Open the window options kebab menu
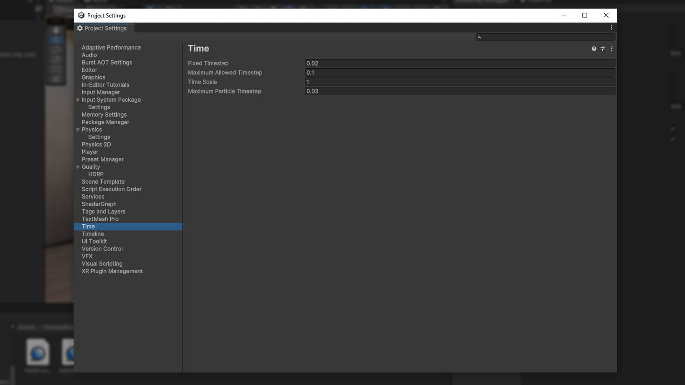The height and width of the screenshot is (385, 685). click(x=611, y=27)
